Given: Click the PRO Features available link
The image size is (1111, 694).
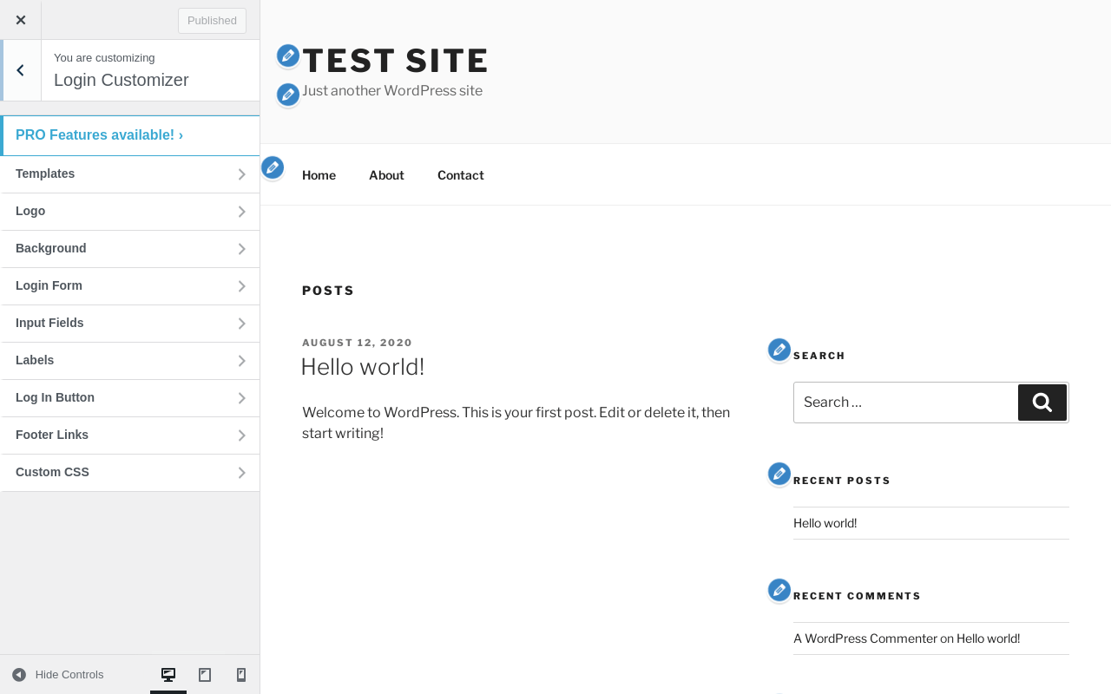Looking at the screenshot, I should (99, 135).
